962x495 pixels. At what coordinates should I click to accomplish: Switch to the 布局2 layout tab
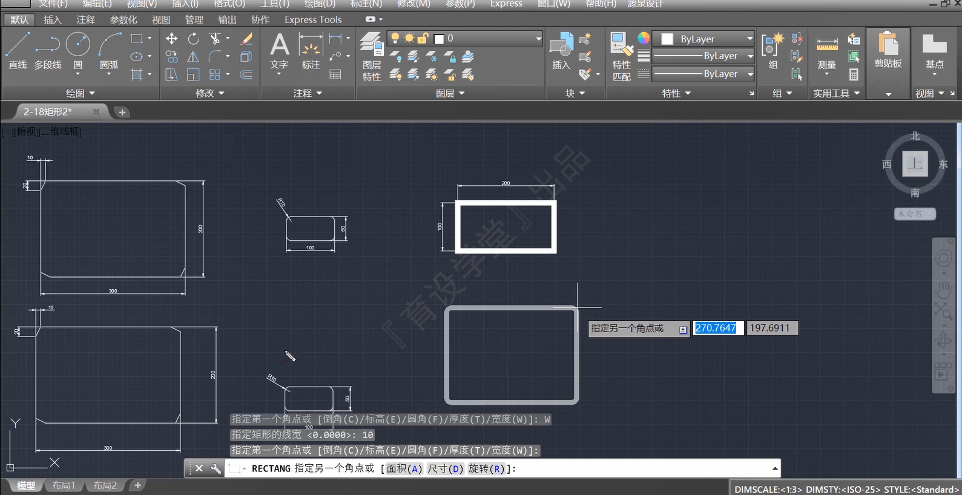click(x=105, y=485)
